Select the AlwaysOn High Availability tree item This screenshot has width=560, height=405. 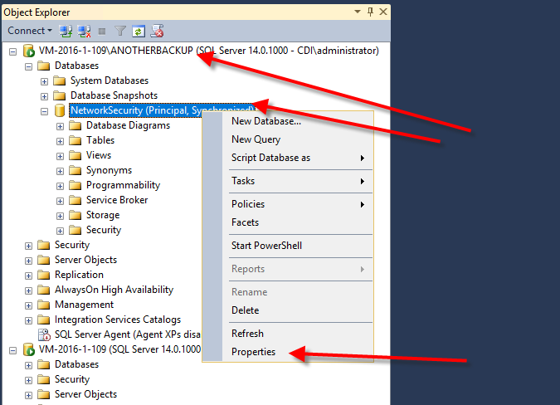tap(114, 290)
